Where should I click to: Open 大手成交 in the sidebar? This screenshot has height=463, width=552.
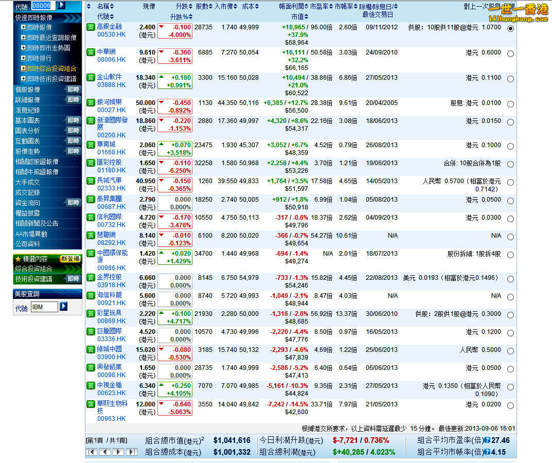click(x=27, y=183)
